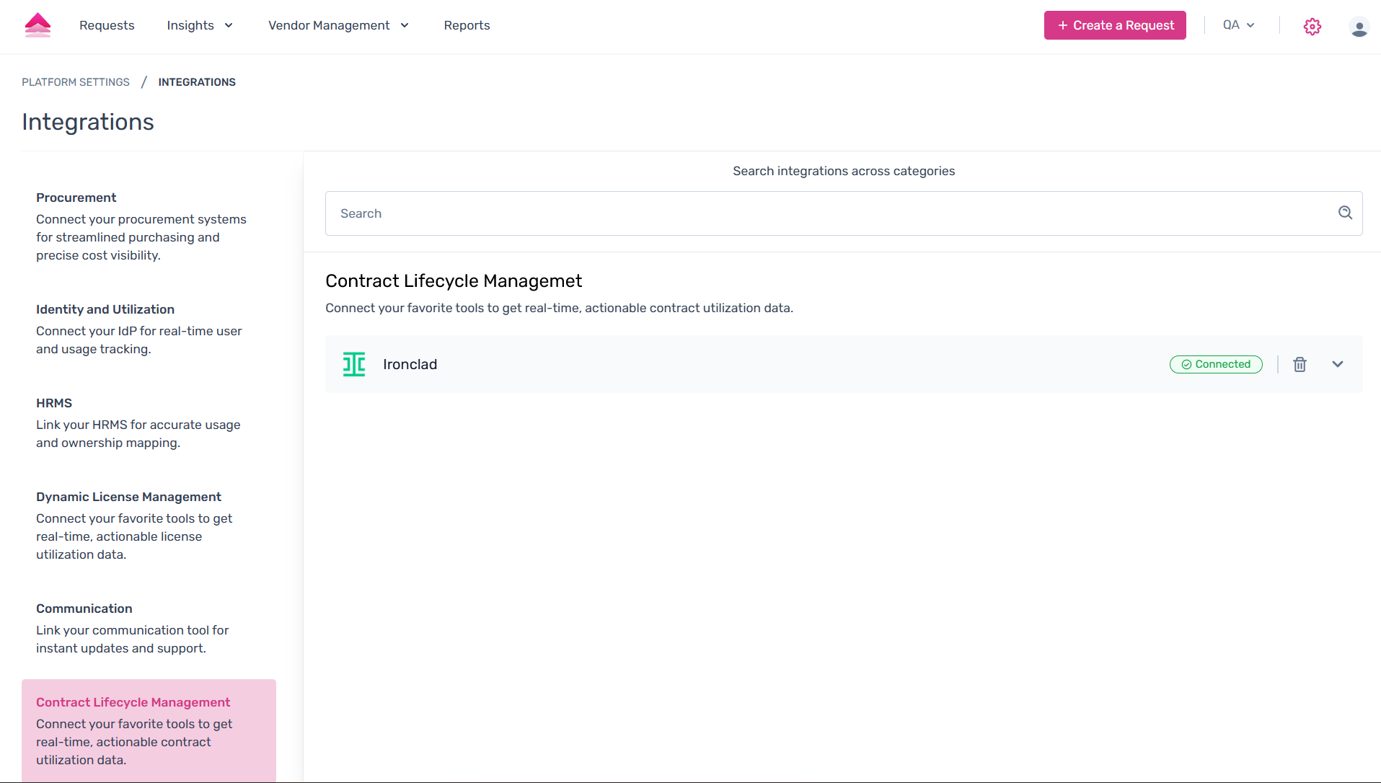Open the user profile avatar
The height and width of the screenshot is (783, 1381).
click(x=1359, y=27)
